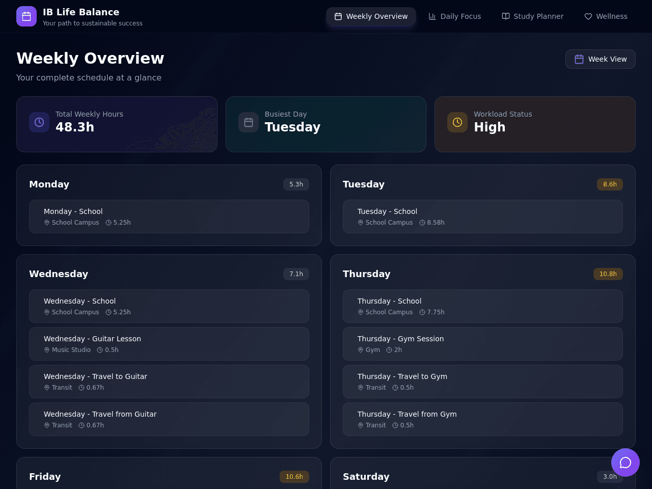This screenshot has height=489, width=652.
Task: Click pin icon in Thursday - School row
Action: point(361,312)
